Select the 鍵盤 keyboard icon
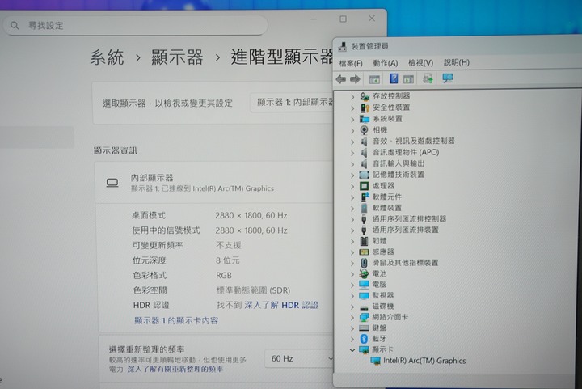The width and height of the screenshot is (582, 389). coord(364,328)
